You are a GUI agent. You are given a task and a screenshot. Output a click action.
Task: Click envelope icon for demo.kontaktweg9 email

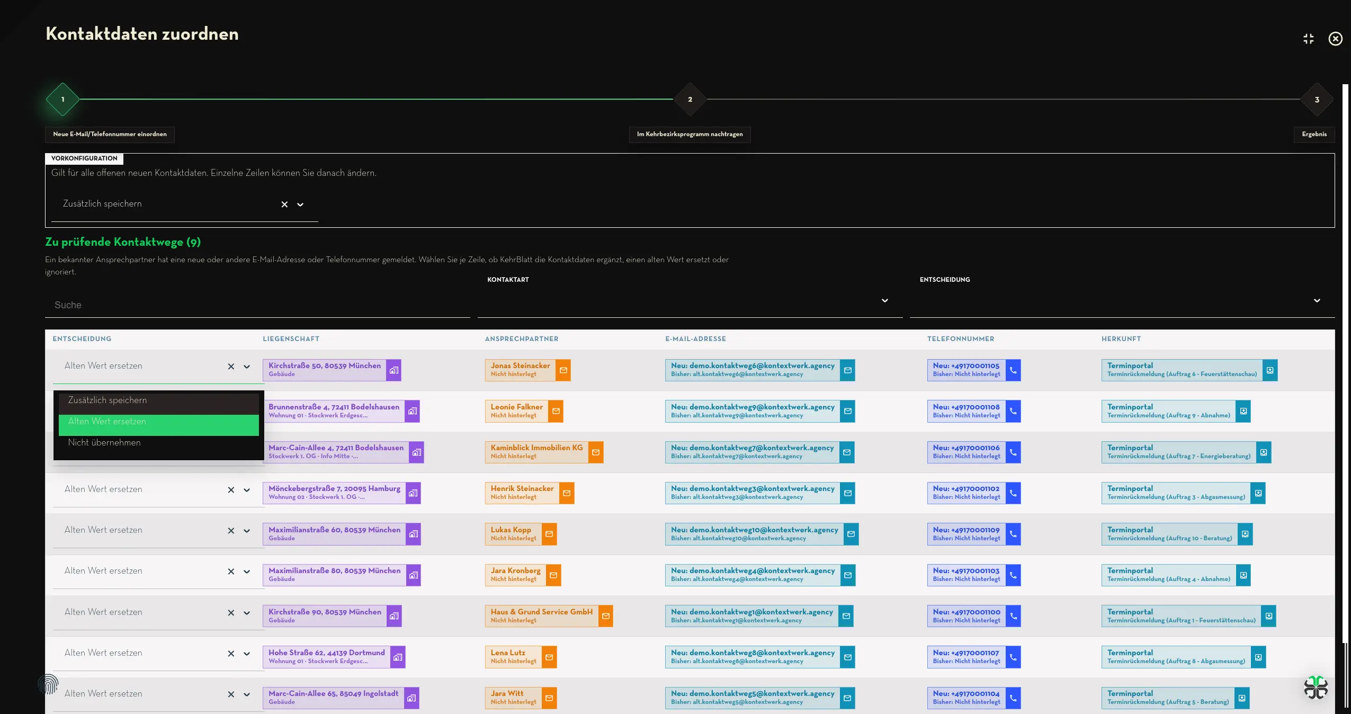click(x=847, y=411)
